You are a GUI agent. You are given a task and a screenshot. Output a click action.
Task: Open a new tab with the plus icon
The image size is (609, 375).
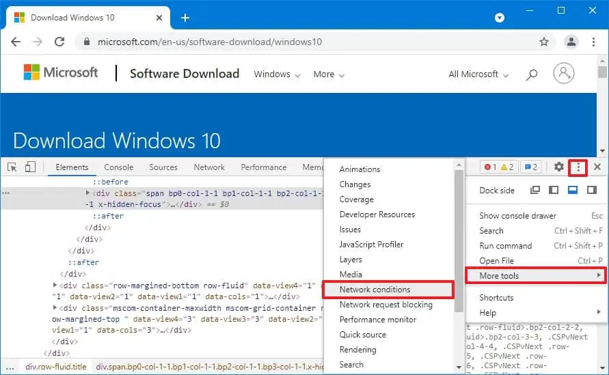coord(185,18)
